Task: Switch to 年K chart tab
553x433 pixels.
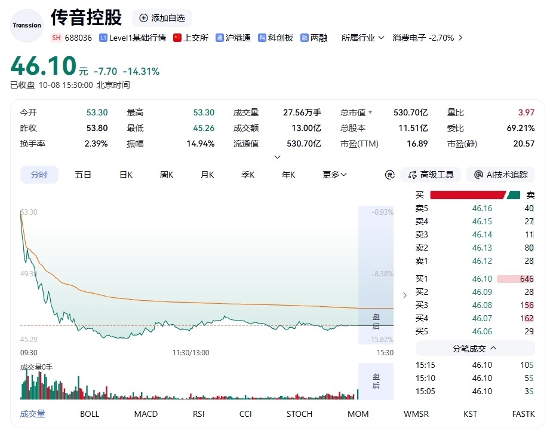Action: [288, 175]
